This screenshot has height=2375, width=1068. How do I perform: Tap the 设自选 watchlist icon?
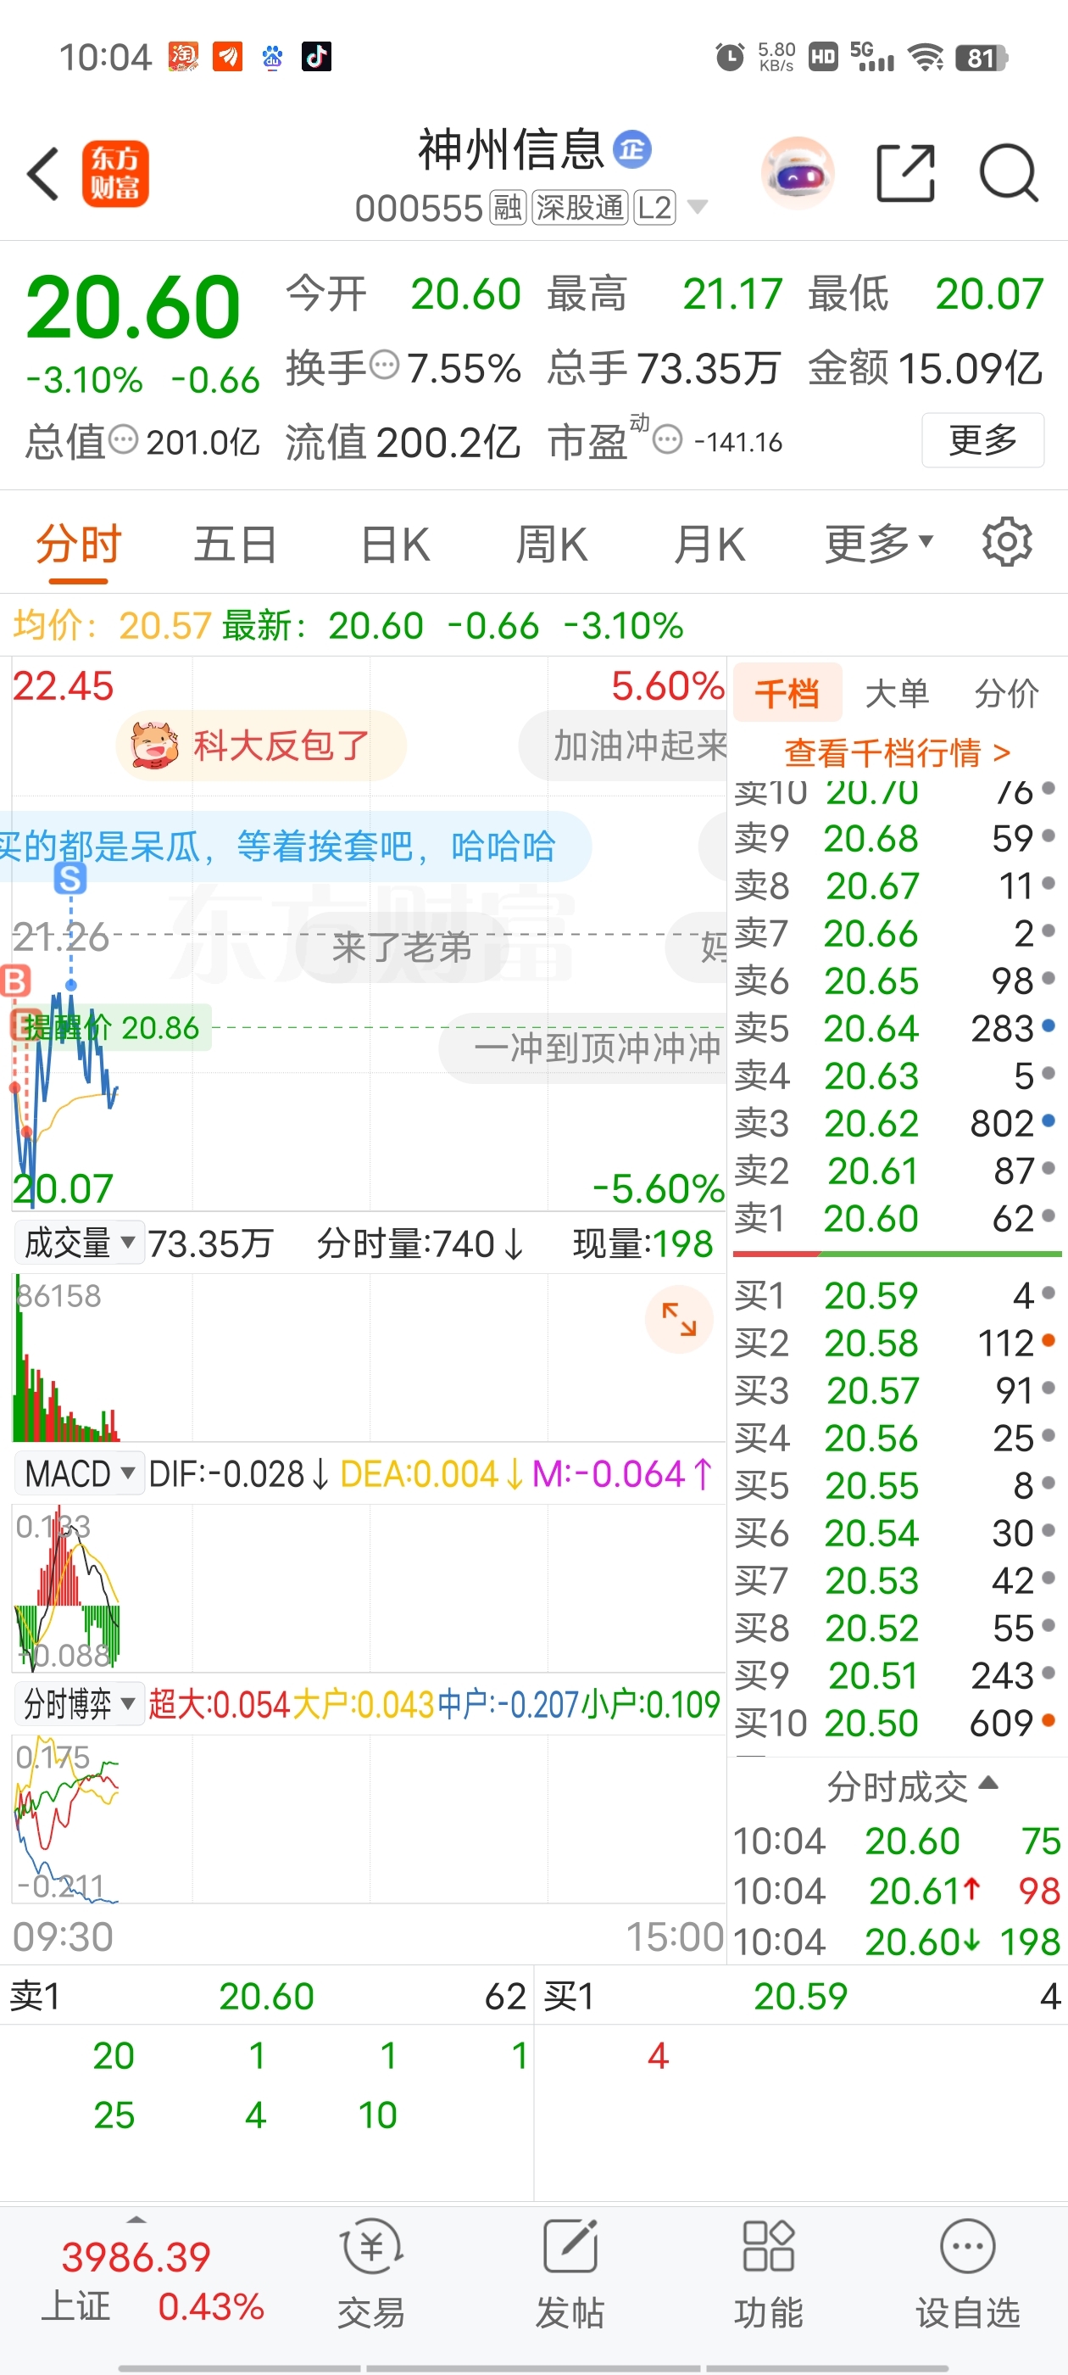[968, 2272]
